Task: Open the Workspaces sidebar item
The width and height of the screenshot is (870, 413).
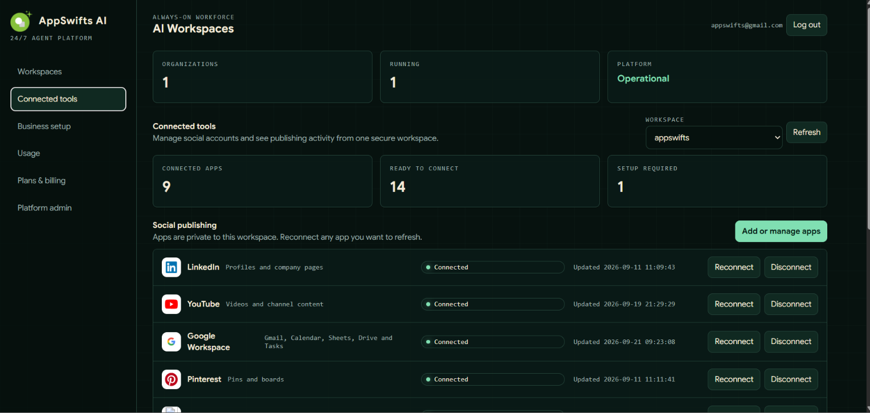Action: [68, 72]
